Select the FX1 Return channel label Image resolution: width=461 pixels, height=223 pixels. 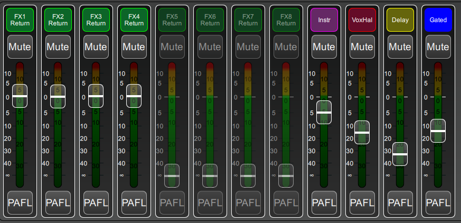[x=20, y=20]
